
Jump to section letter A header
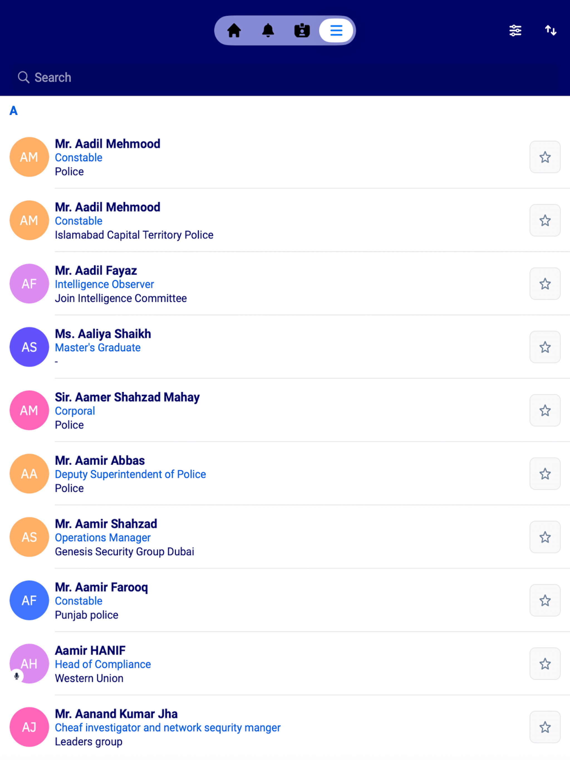tap(13, 111)
